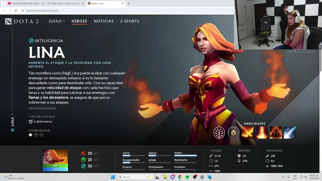Click the Dota 2 logo
The image size is (322, 181).
click(22, 21)
